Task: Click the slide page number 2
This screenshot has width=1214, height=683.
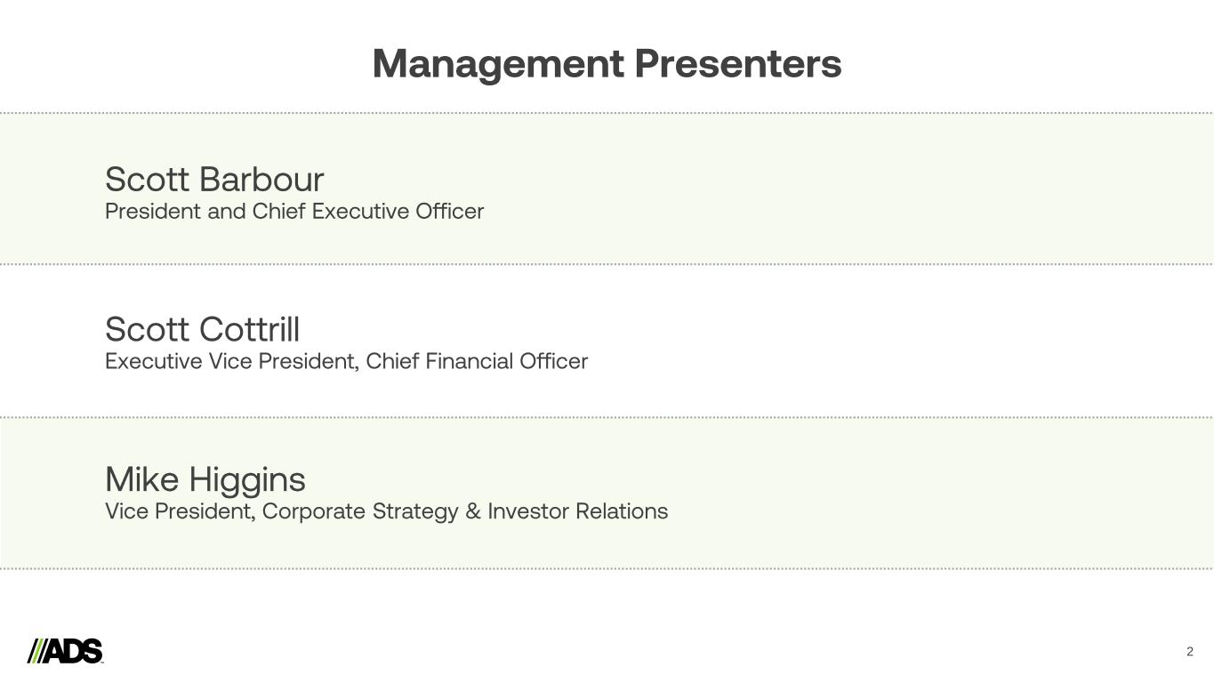Action: [x=1190, y=652]
